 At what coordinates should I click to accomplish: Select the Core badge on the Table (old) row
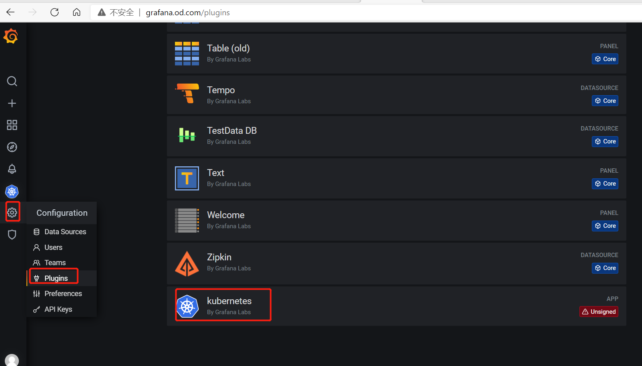[x=605, y=59]
